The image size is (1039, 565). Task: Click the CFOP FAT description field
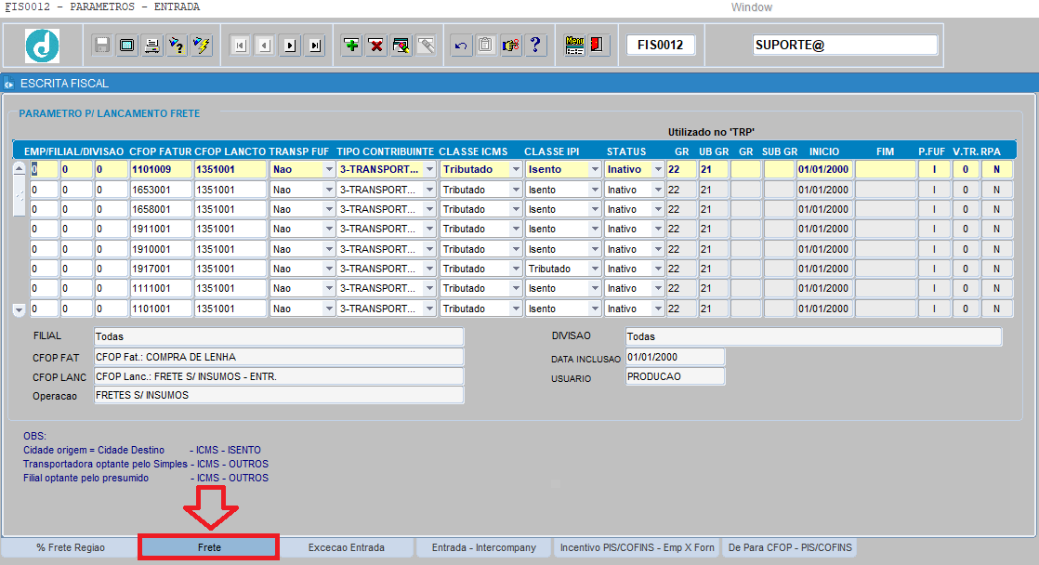(279, 357)
